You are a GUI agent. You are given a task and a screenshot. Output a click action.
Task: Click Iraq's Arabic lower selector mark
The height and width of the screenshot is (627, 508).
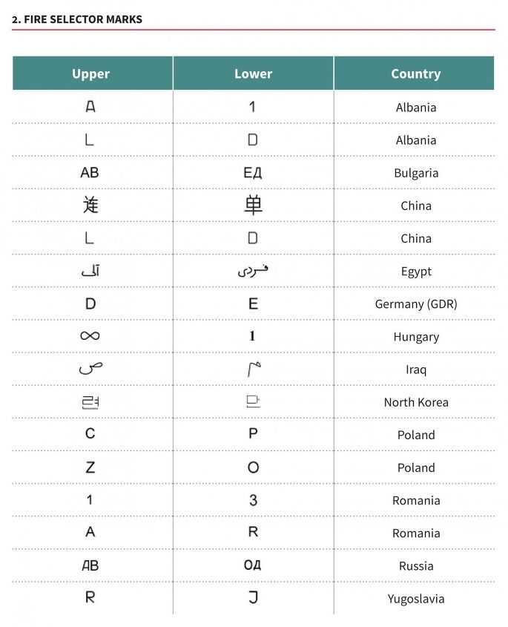click(x=254, y=370)
